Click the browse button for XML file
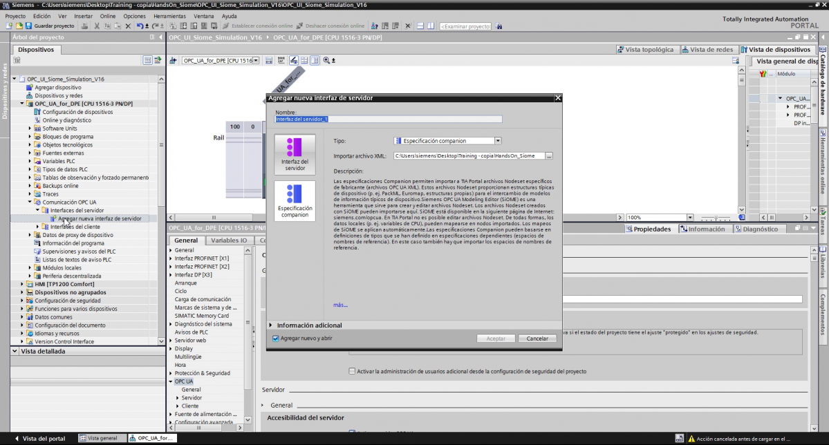 pyautogui.click(x=549, y=156)
